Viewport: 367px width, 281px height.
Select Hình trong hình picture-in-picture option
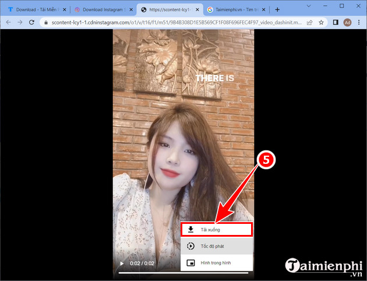(x=217, y=263)
